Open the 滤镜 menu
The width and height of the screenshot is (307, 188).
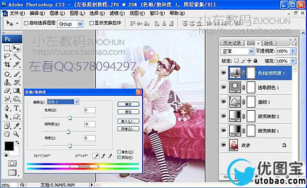coord(117,13)
